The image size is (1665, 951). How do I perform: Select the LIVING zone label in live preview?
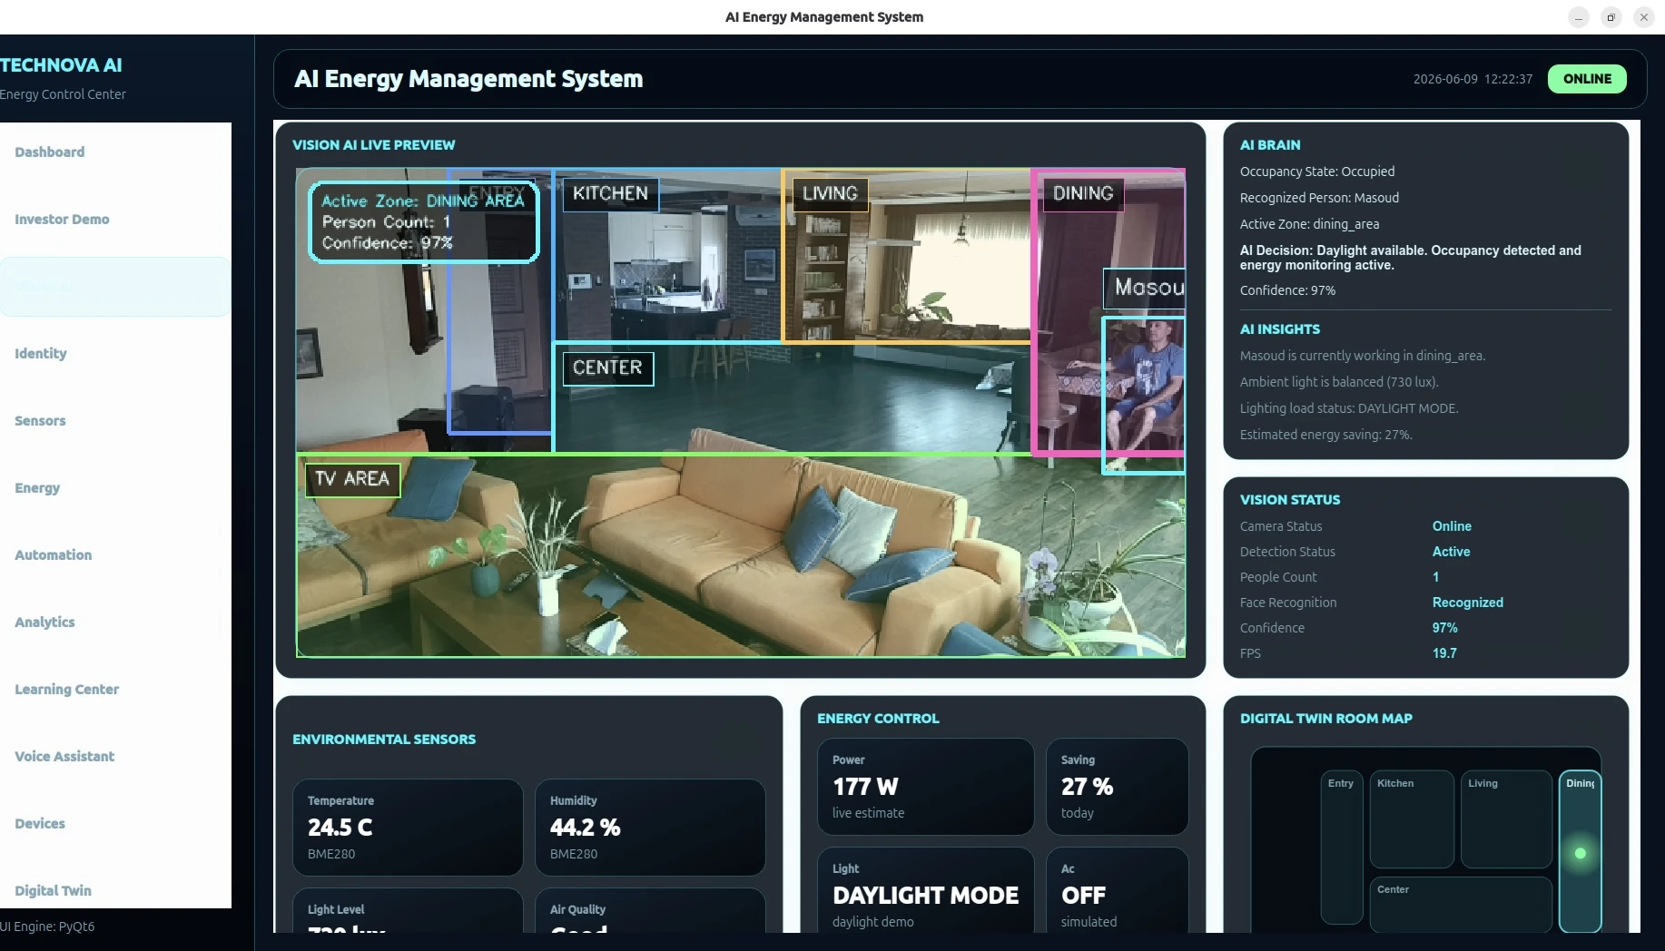click(x=830, y=193)
